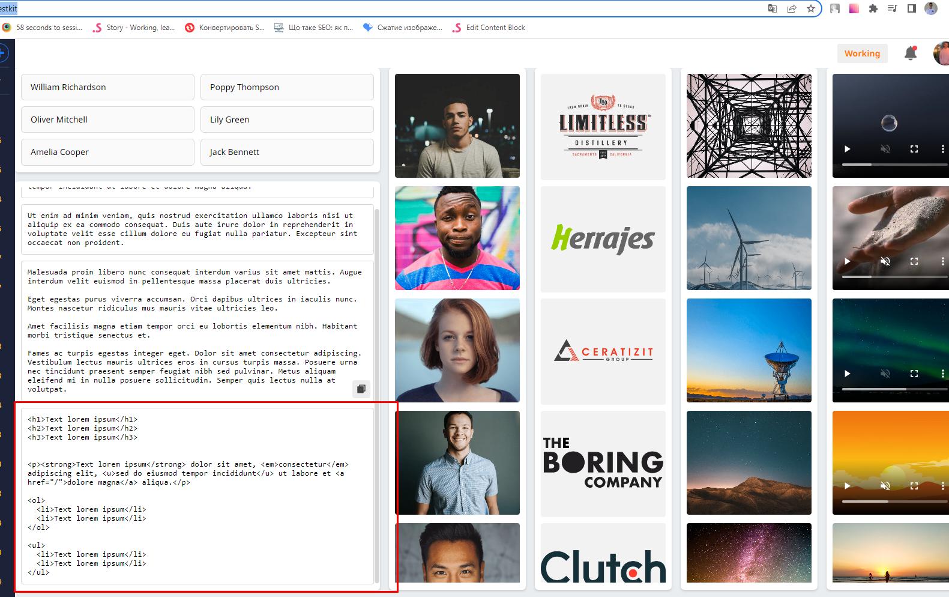Seek in the aurora video progress bar
949x597 pixels.
point(895,389)
